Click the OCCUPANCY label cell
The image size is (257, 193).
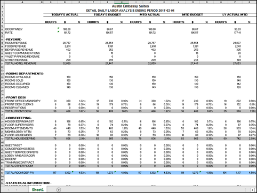[14, 29]
